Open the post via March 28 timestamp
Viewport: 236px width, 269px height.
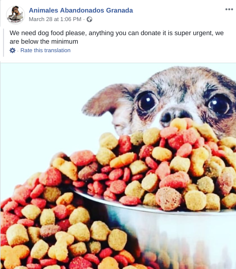(55, 19)
